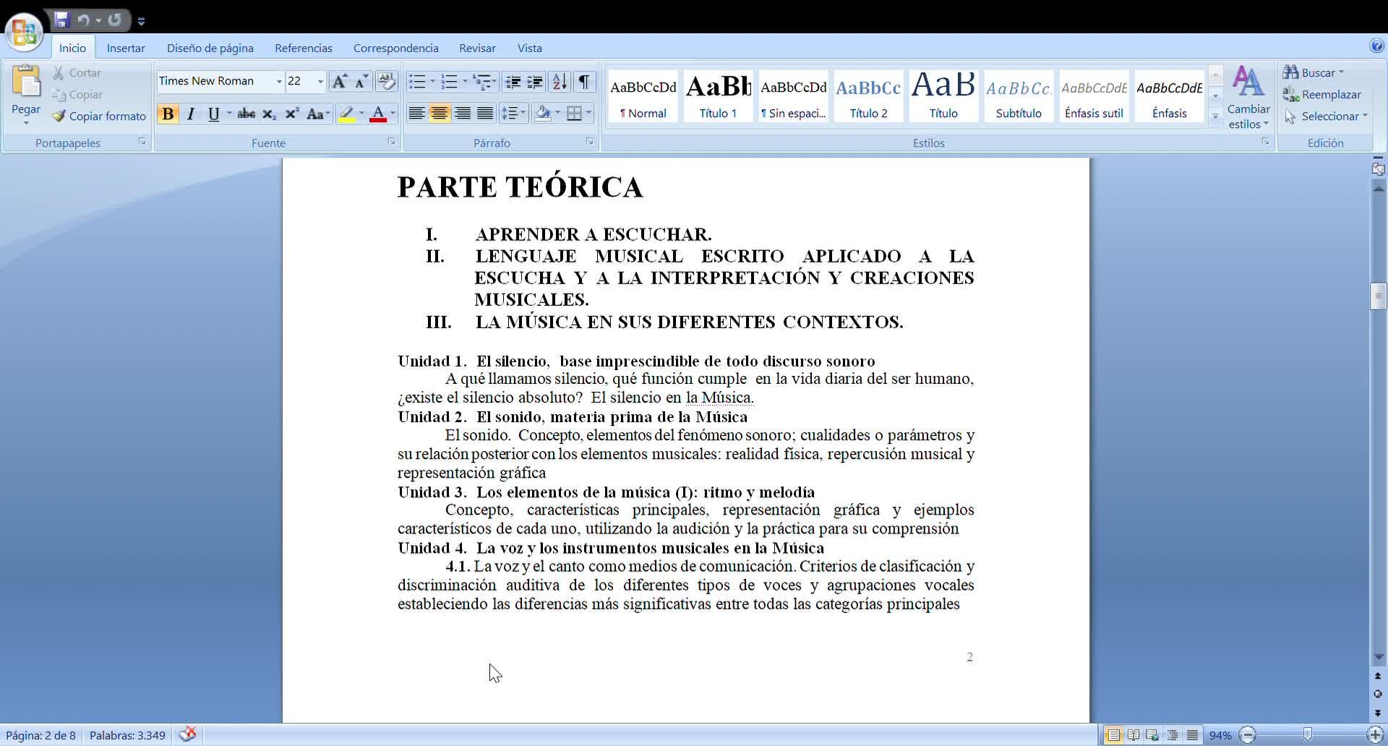Viewport: 1388px width, 746px height.
Task: Open Seleccionar dropdown
Action: tap(1326, 116)
